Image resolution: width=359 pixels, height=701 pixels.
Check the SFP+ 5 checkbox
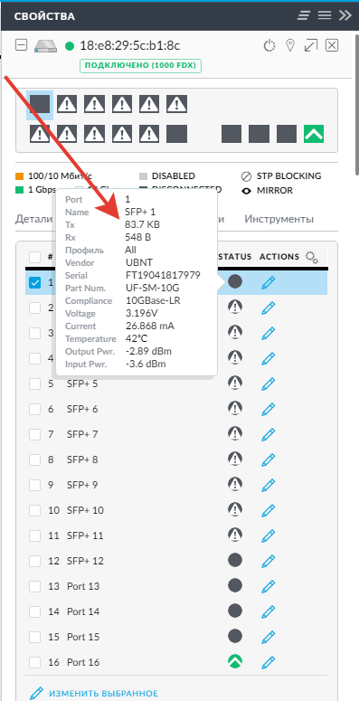click(35, 384)
